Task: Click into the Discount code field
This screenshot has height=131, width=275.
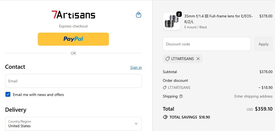Action: tap(207, 44)
